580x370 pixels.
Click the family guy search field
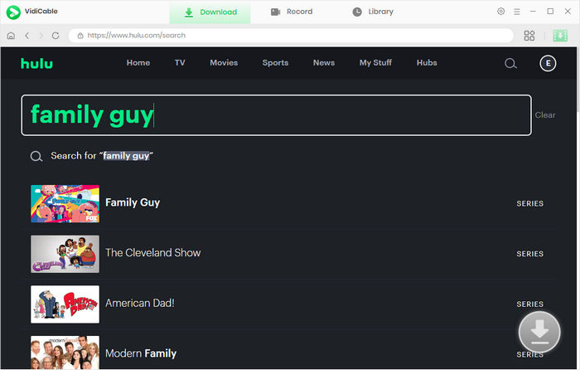[x=276, y=115]
